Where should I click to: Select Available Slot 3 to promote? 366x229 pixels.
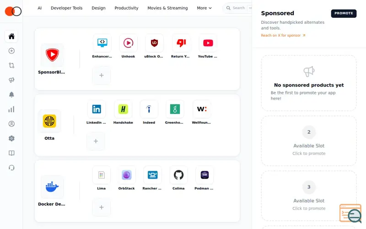pyautogui.click(x=309, y=196)
